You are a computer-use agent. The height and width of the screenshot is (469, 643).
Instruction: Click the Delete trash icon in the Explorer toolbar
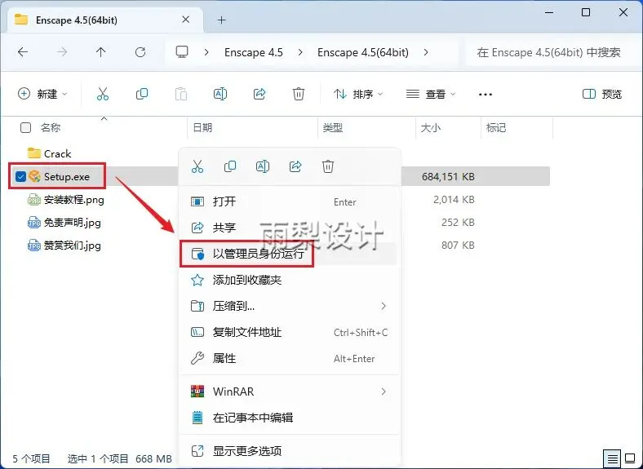point(299,94)
